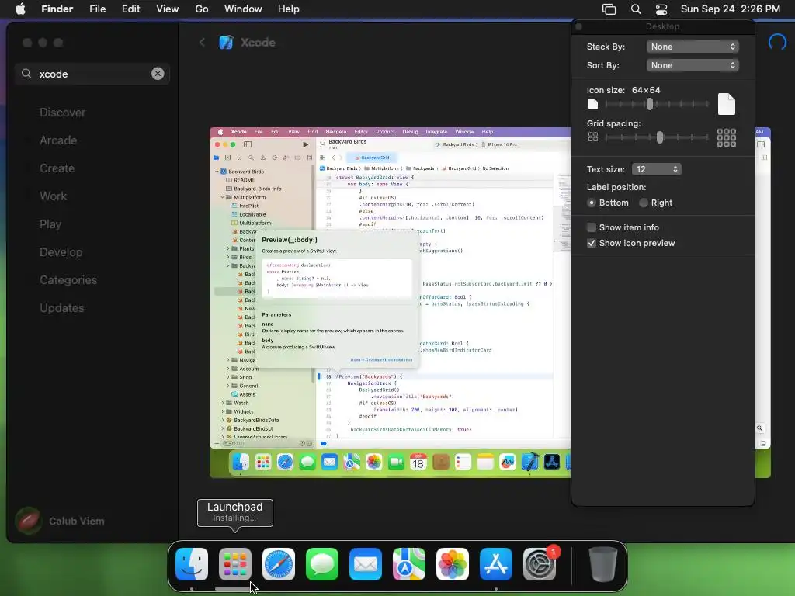This screenshot has height=596, width=795.
Task: Open the Edit menu
Action: [130, 9]
